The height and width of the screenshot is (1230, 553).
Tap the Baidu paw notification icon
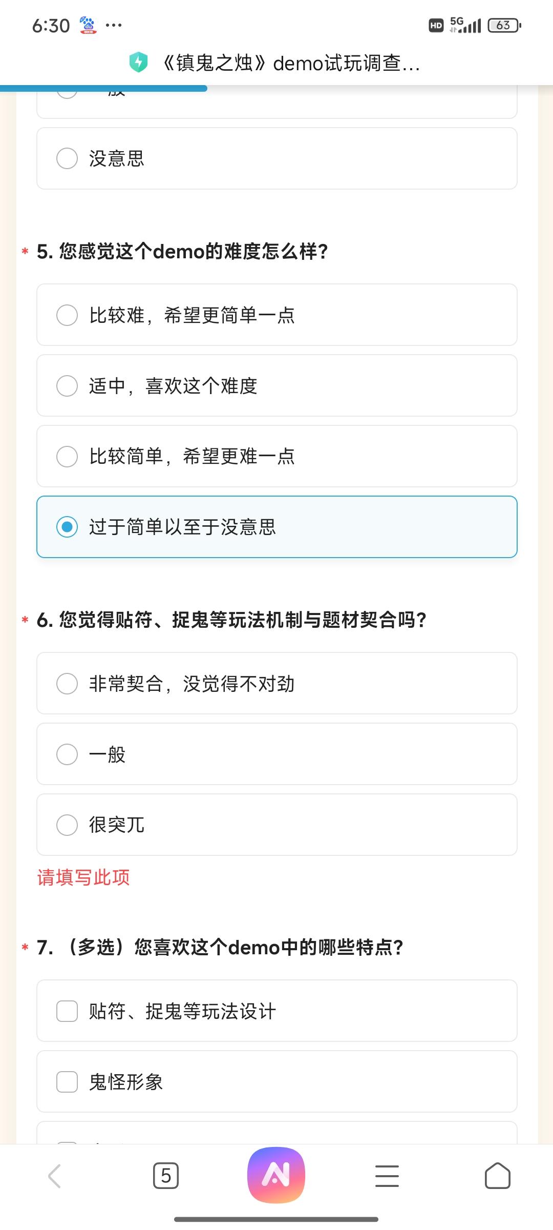(88, 25)
